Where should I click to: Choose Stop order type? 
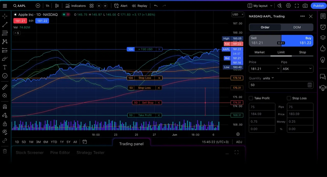click(x=302, y=52)
